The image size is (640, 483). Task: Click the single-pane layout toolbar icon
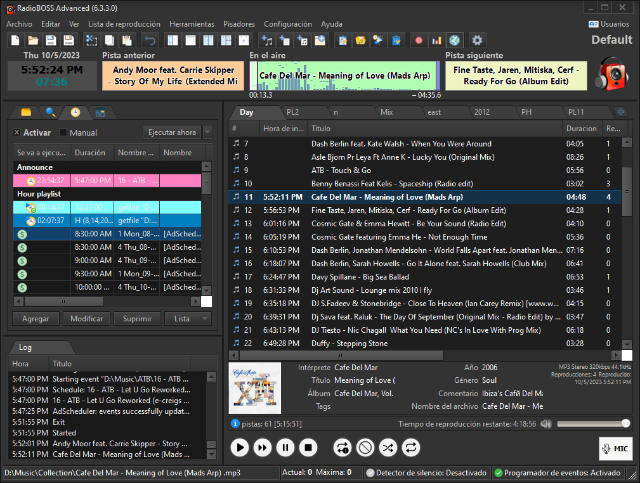tap(191, 41)
